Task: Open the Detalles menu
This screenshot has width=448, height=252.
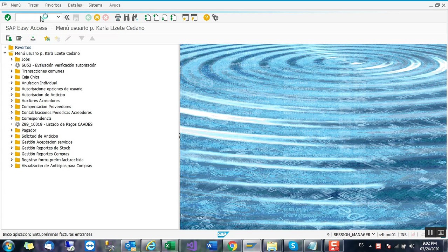Action: coord(75,5)
